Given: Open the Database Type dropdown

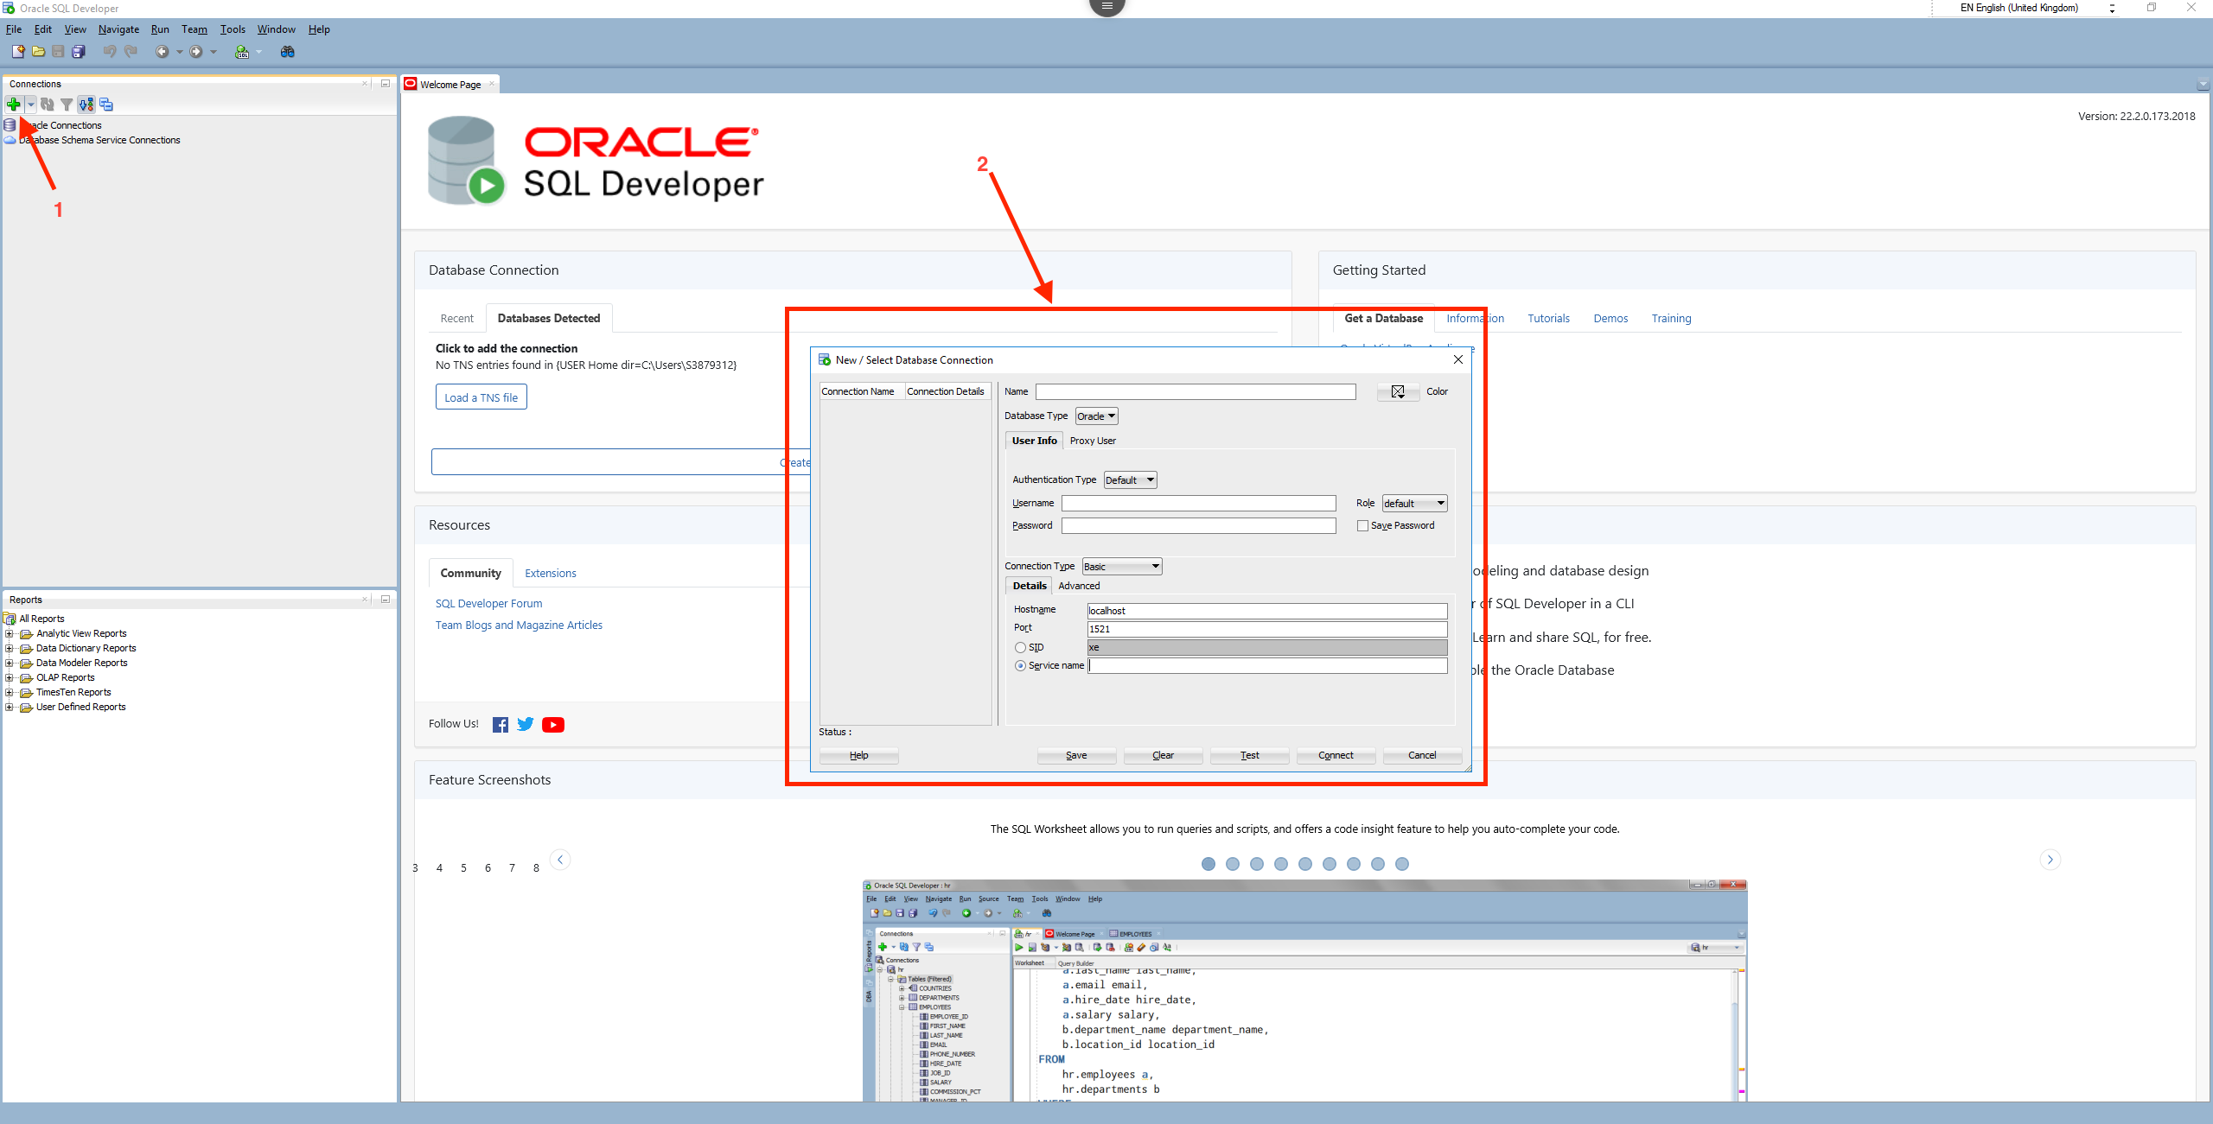Looking at the screenshot, I should 1096,416.
